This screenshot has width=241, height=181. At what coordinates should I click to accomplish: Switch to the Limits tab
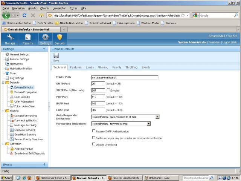(90, 67)
